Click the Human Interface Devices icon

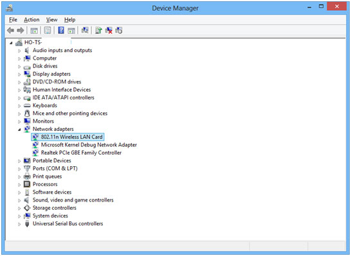tap(27, 90)
